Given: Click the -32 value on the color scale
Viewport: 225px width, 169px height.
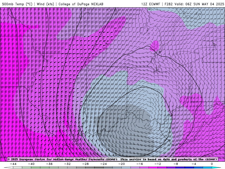Looking at the screenshot, I should coord(67,164).
